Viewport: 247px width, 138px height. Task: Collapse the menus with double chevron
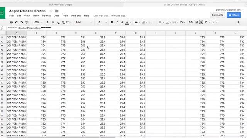coord(238,22)
